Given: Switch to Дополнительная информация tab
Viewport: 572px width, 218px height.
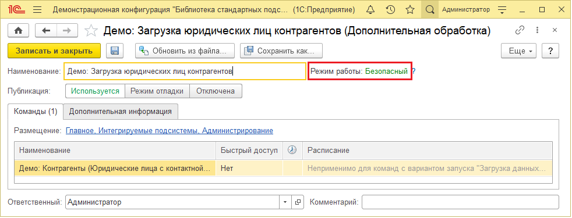Looking at the screenshot, I should click(121, 112).
